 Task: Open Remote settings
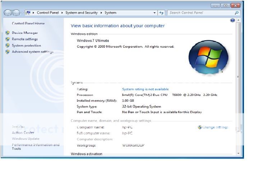25,39
